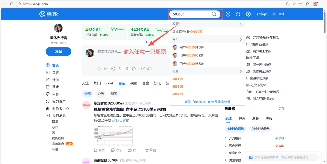The width and height of the screenshot is (327, 164).
Task: Open 我的消息 in left sidebar
Action: [56, 115]
